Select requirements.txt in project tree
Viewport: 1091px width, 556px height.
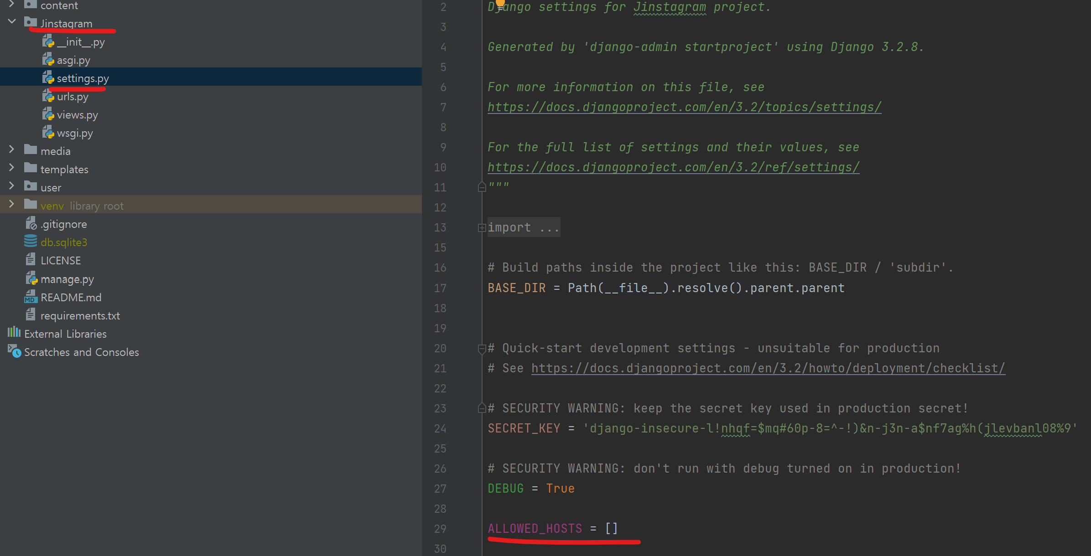80,315
